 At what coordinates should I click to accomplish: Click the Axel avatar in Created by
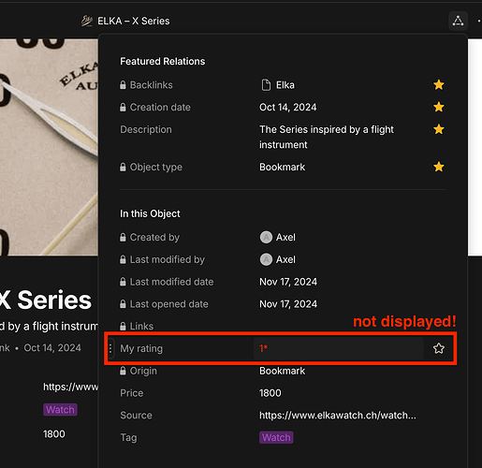(x=266, y=237)
